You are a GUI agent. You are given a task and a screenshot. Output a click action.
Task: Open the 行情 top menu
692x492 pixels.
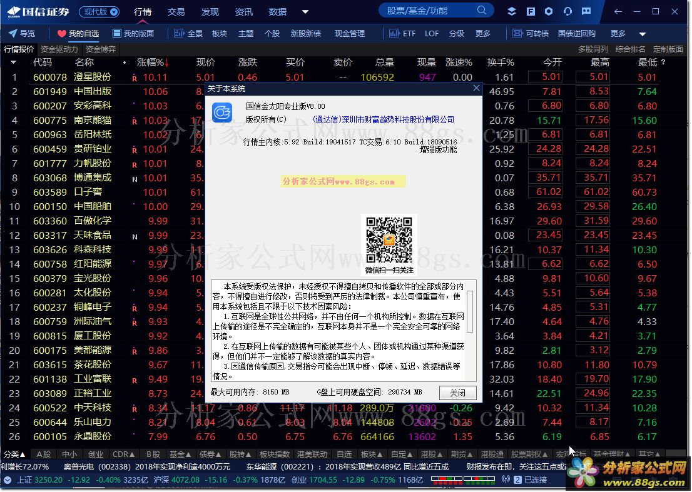143,12
